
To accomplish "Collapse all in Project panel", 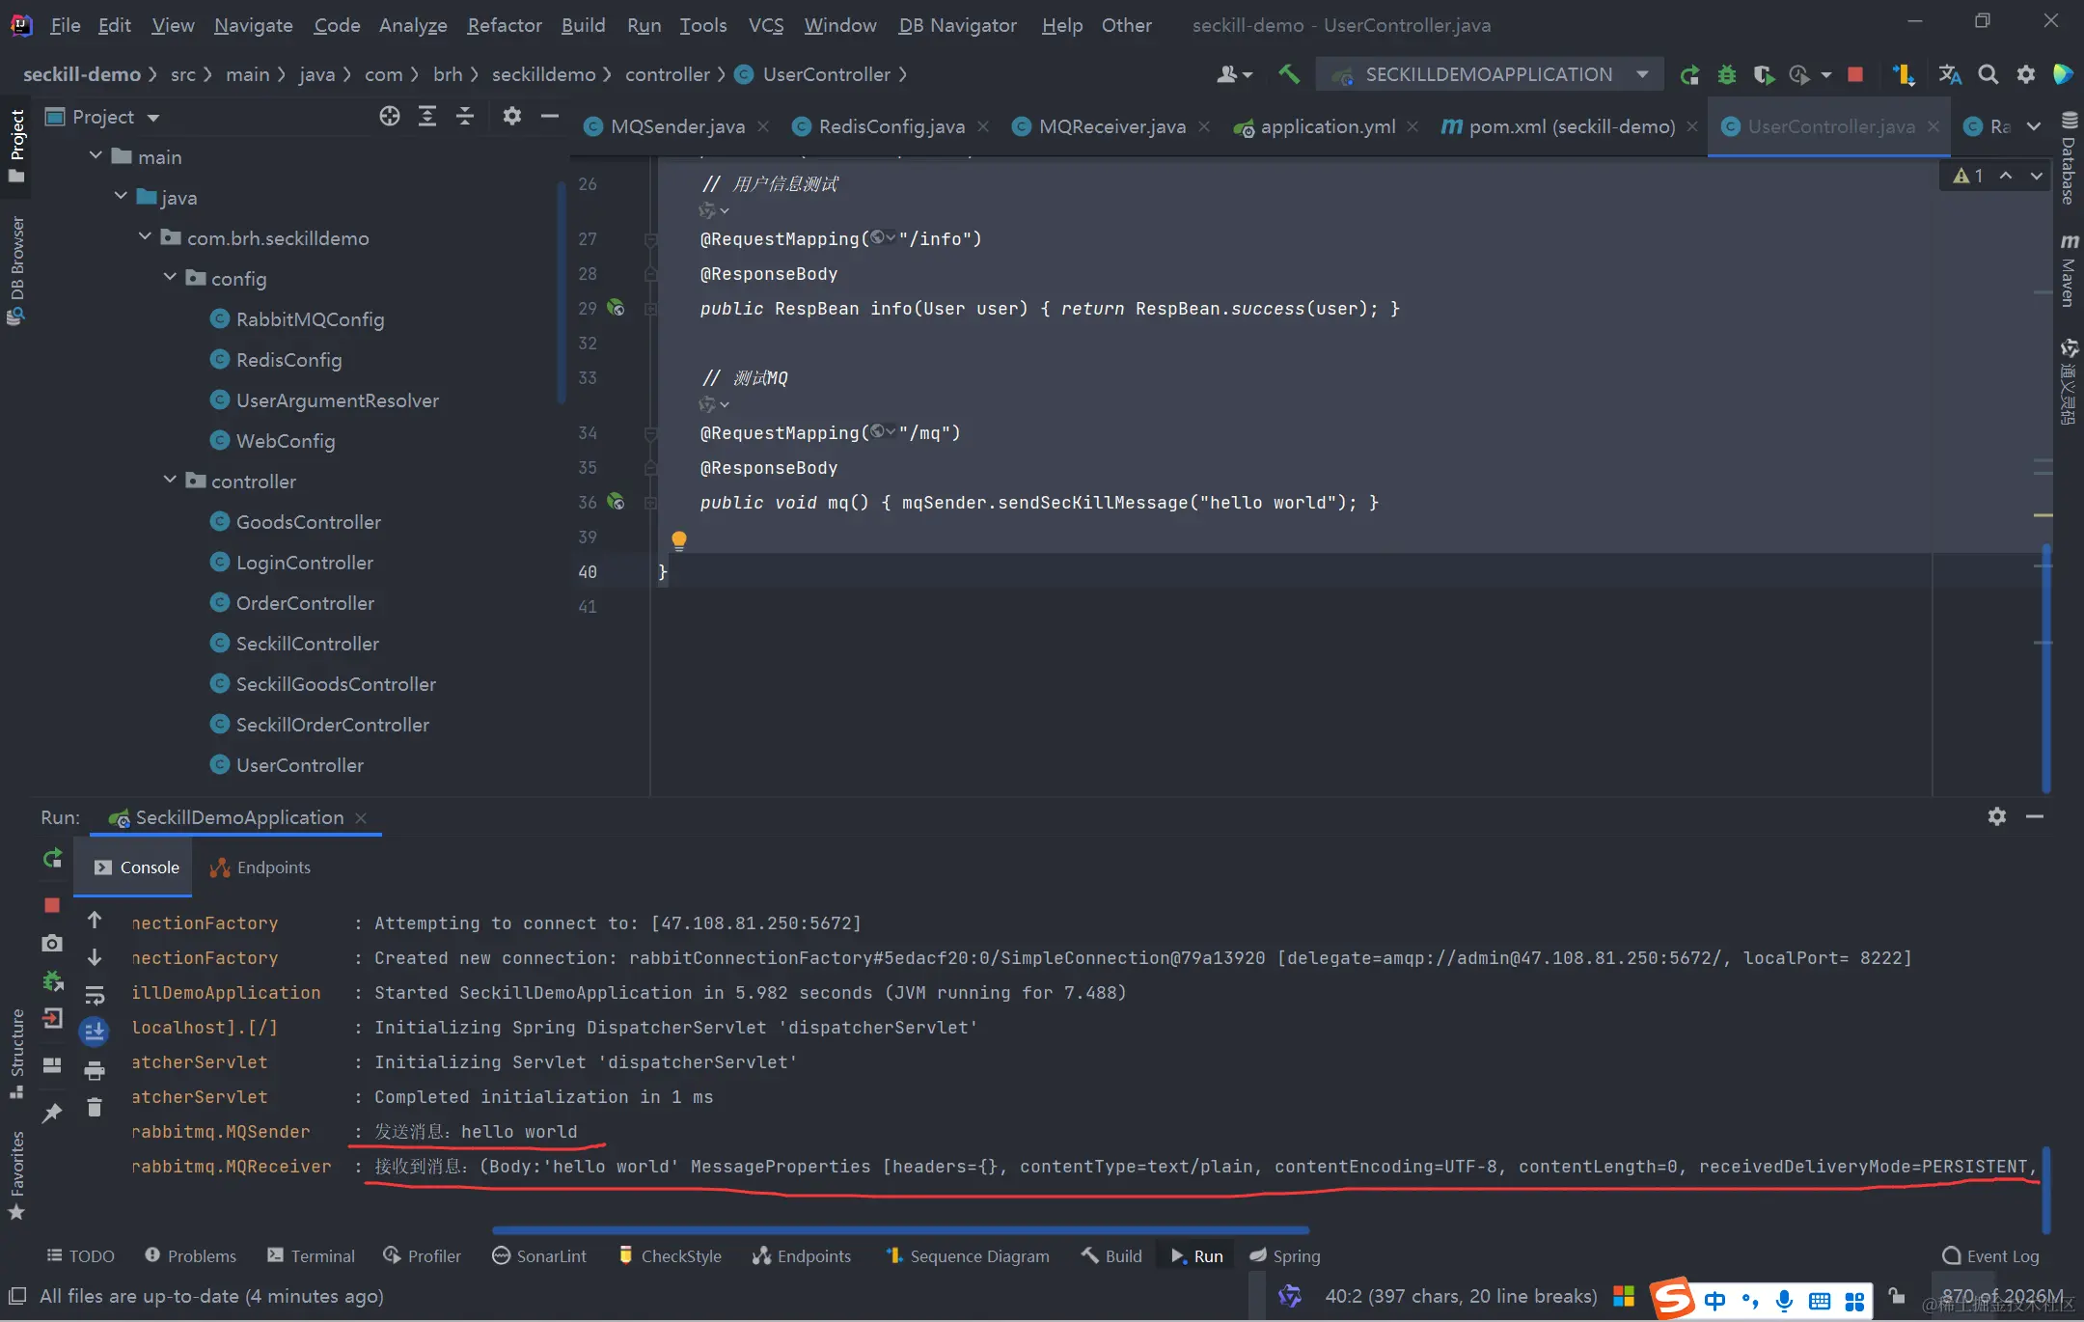I will coord(465,117).
